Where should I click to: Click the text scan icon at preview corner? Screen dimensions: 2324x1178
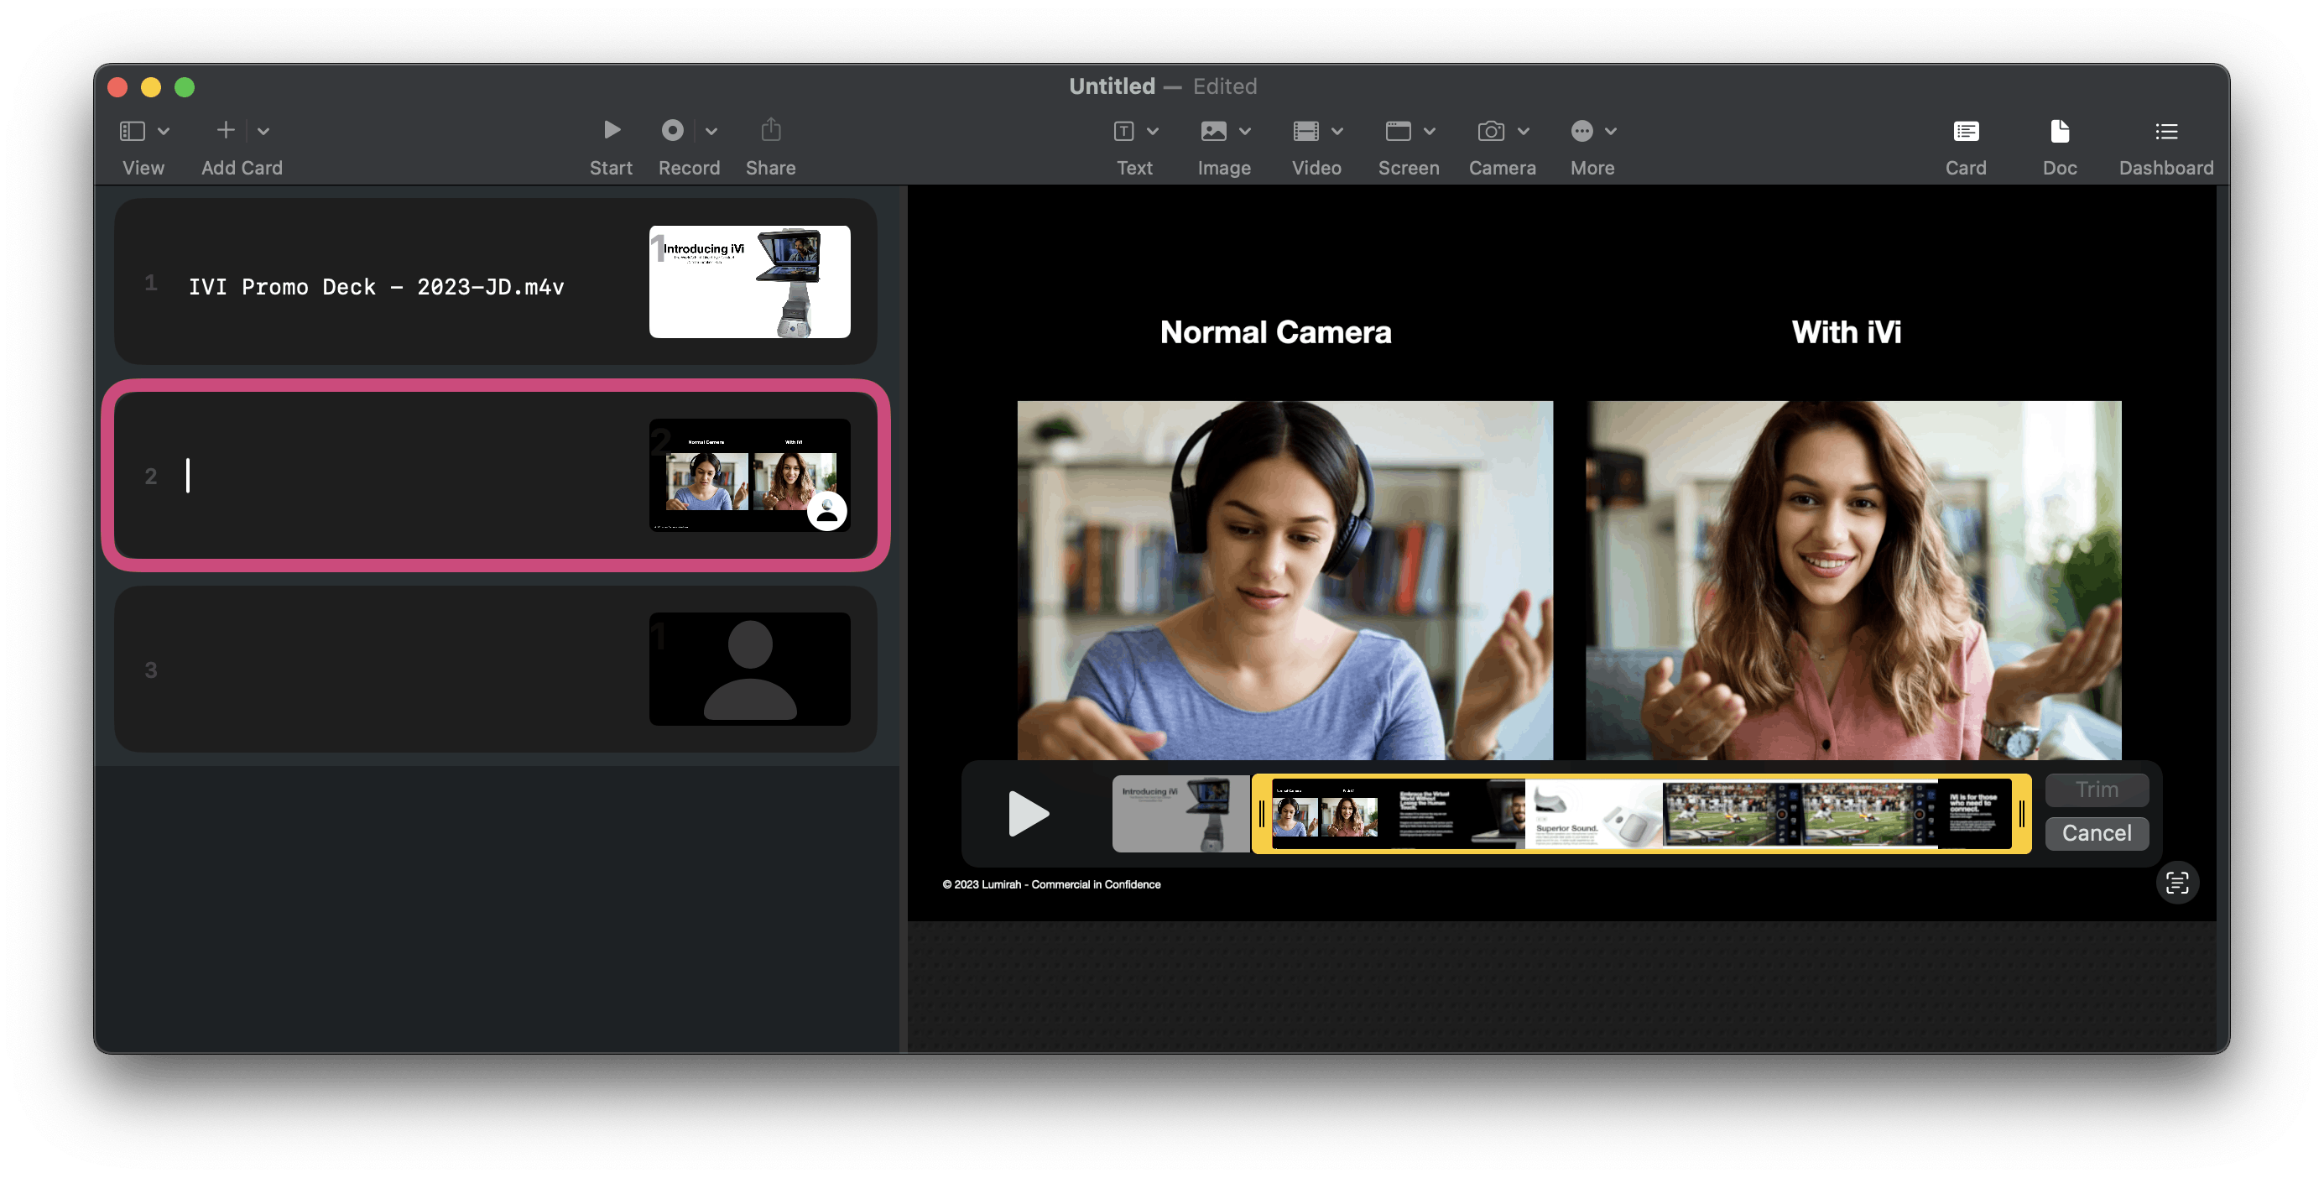(2177, 882)
